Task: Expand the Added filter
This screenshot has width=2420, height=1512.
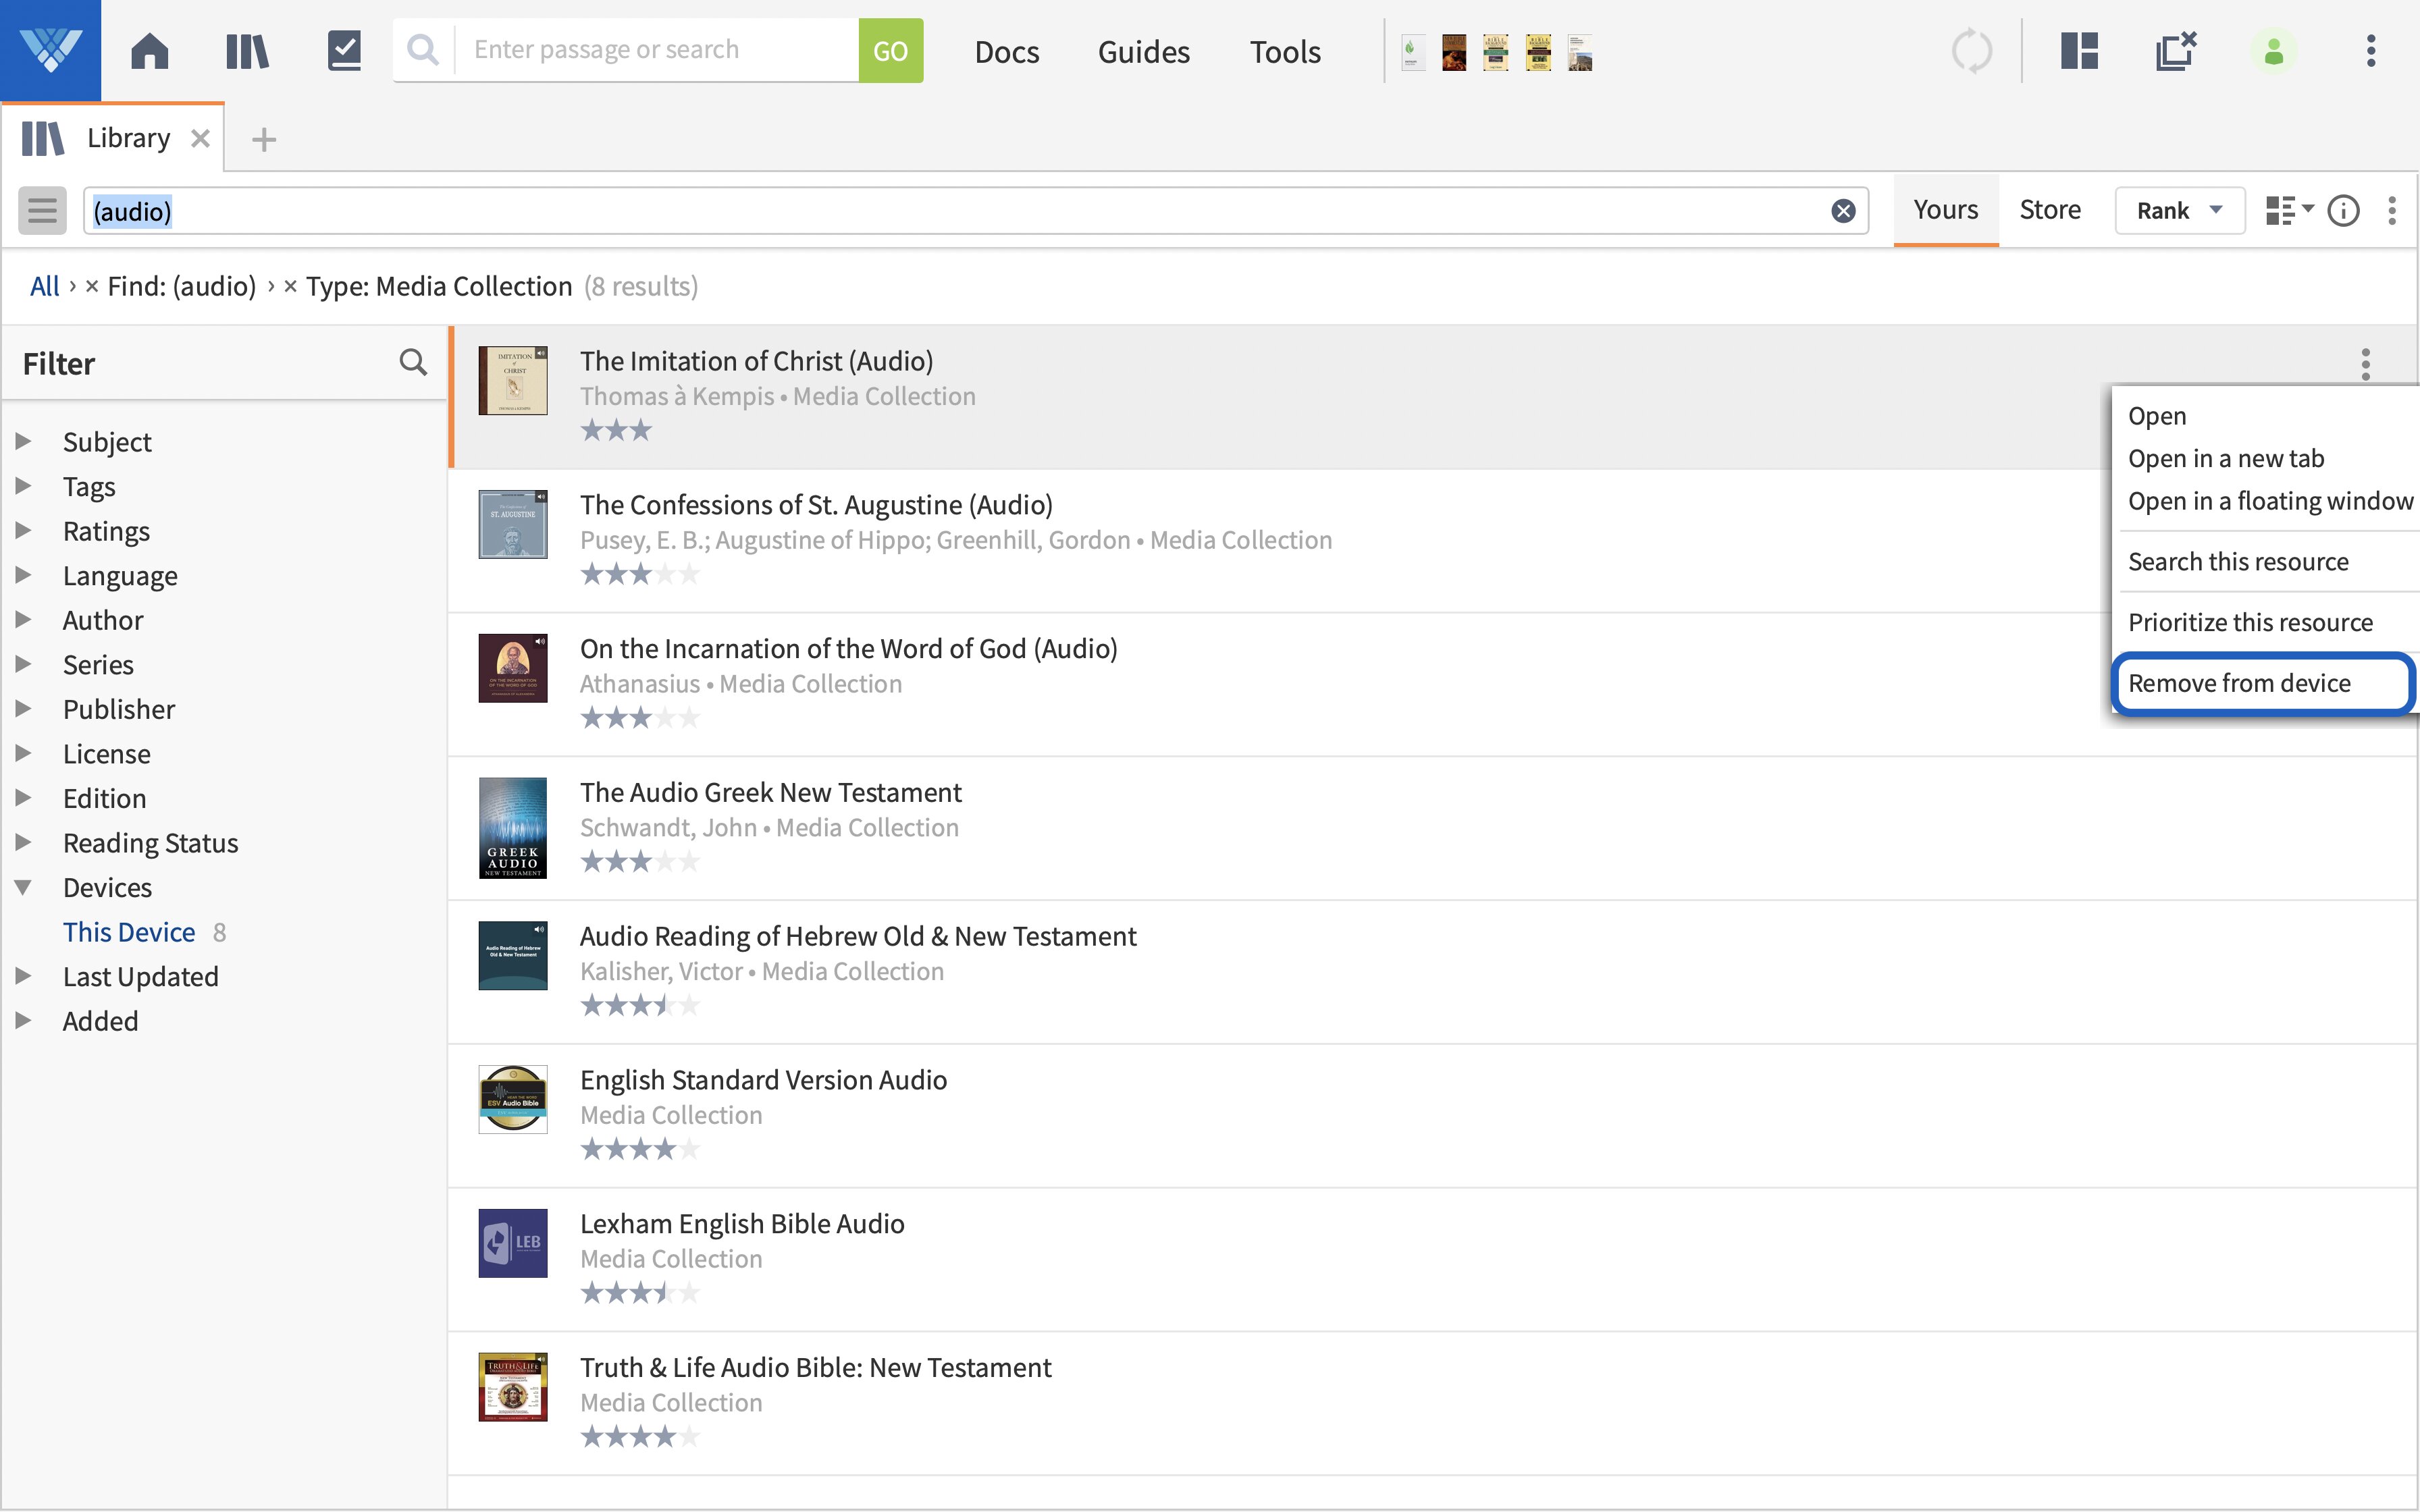Action: coord(24,1020)
